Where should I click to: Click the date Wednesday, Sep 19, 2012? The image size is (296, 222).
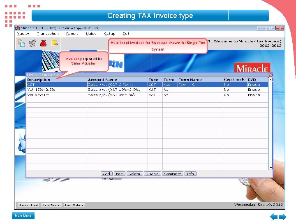(x=259, y=205)
